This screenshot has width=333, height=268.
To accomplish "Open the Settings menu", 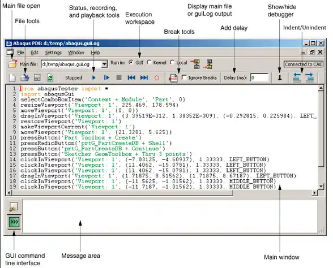I will (53, 53).
